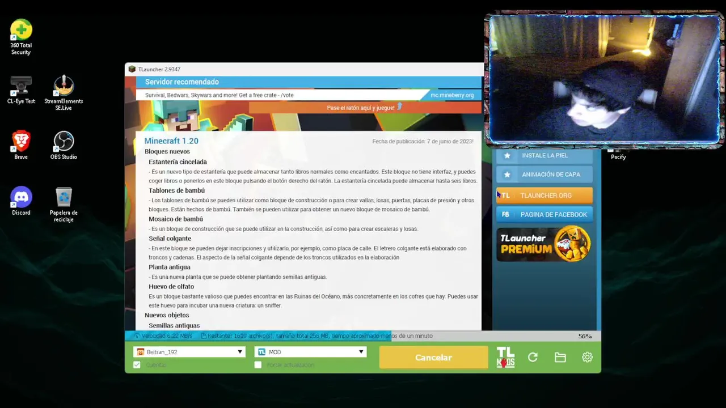Image resolution: width=726 pixels, height=408 pixels.
Task: Select CL-Eye Test desktop icon
Action: click(x=21, y=90)
